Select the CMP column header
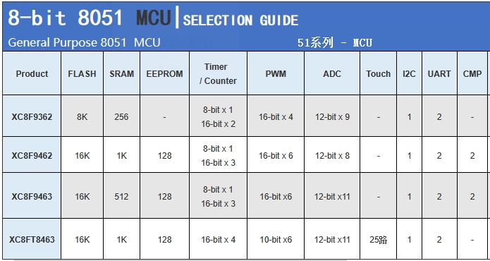 pos(472,74)
